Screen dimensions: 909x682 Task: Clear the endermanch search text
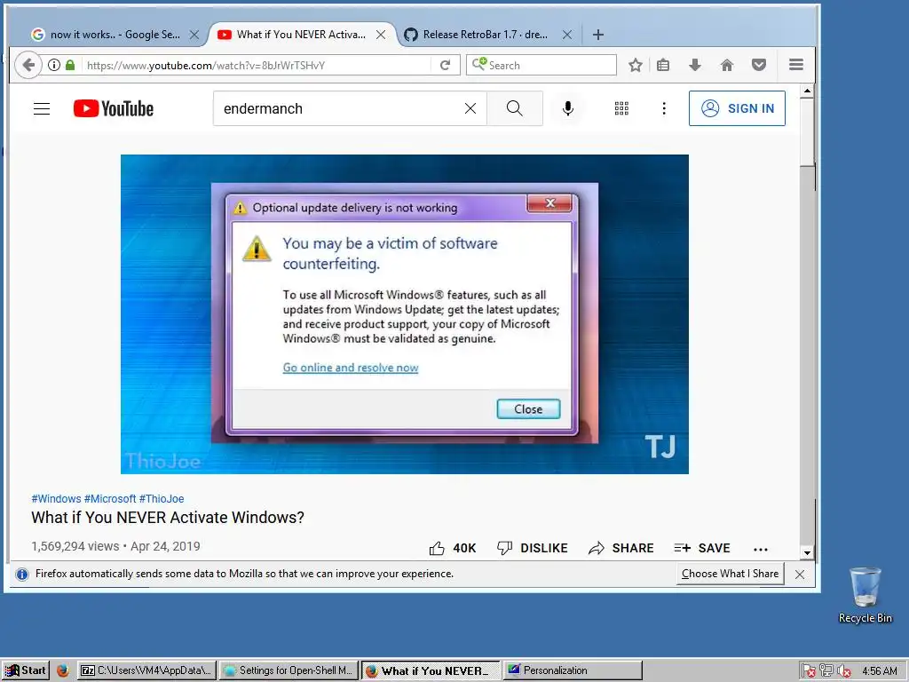point(470,108)
